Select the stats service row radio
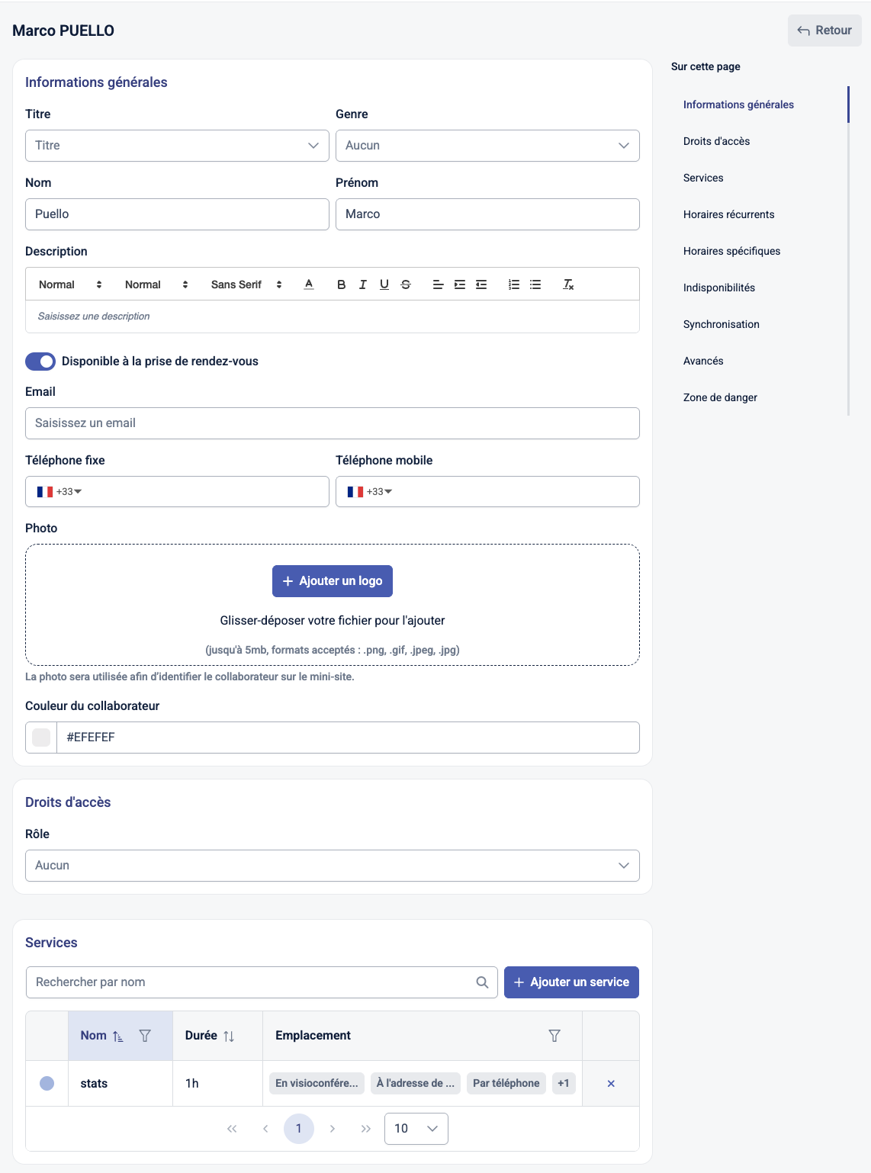This screenshot has height=1173, width=871. tap(47, 1084)
